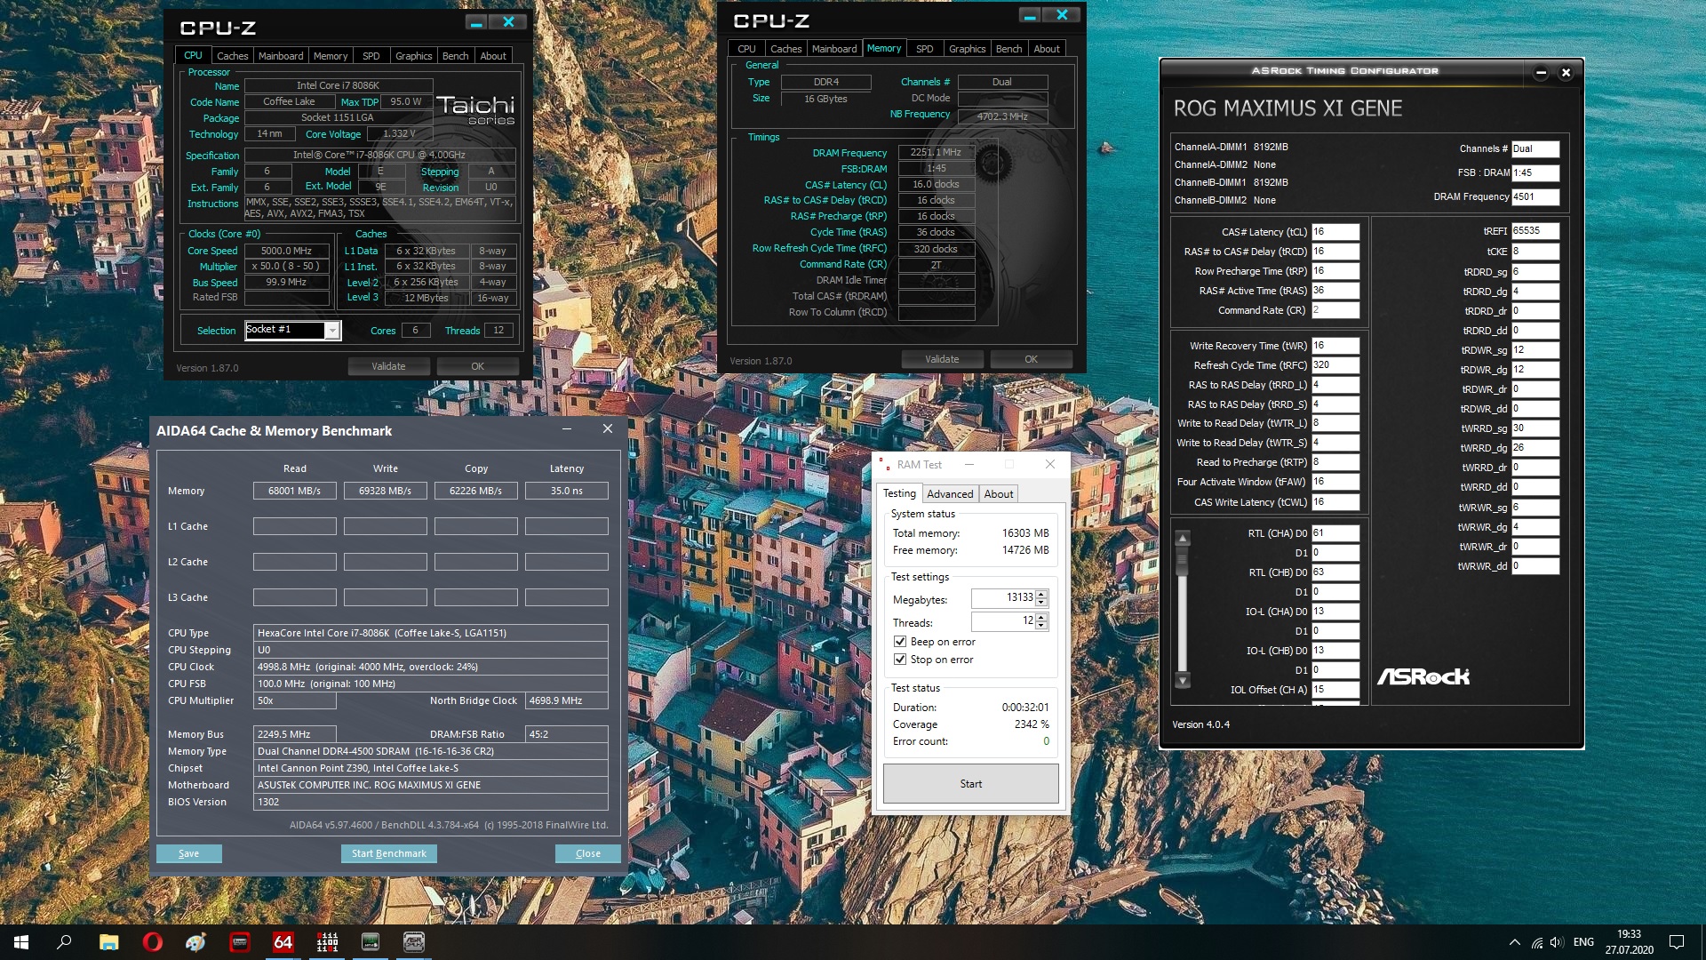1706x960 pixels.
Task: Open the Opera browser taskbar icon
Action: [x=152, y=942]
